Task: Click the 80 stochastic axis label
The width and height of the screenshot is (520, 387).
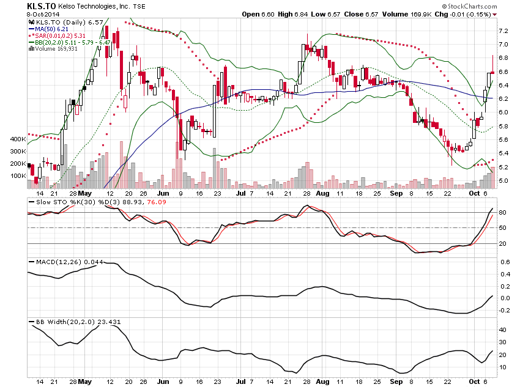Action: click(x=502, y=212)
